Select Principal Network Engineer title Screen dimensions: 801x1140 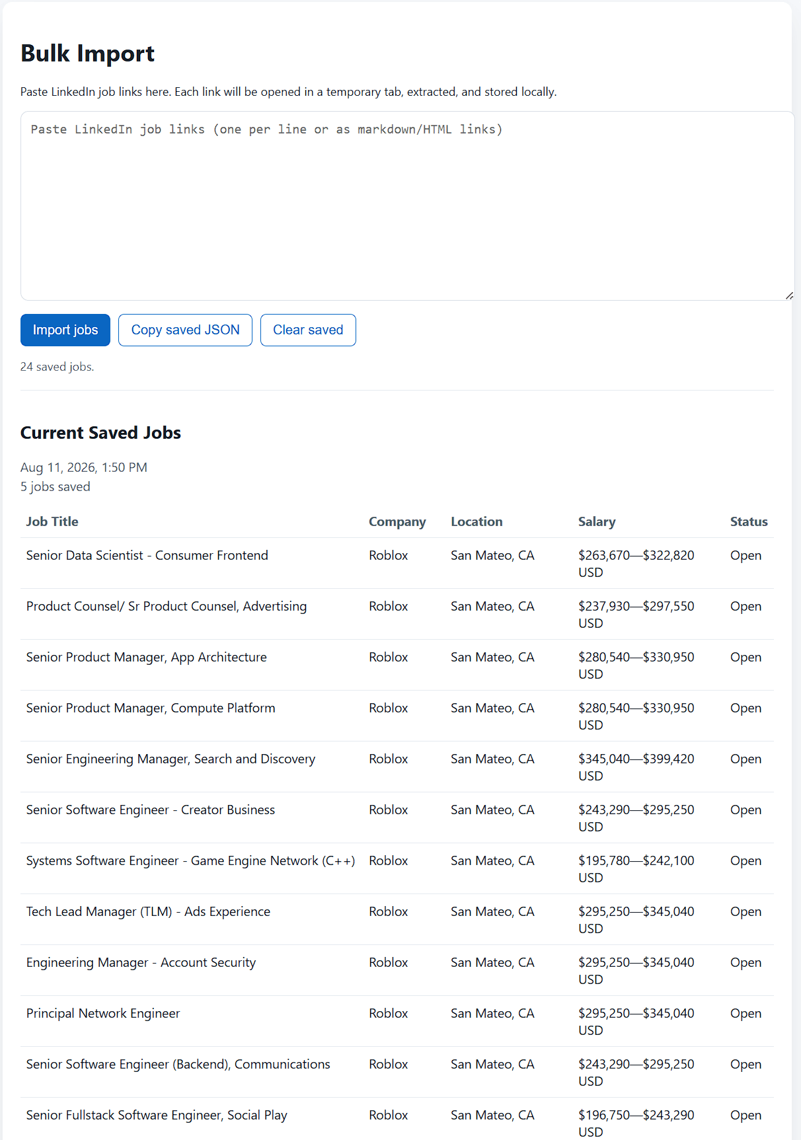pos(103,1013)
